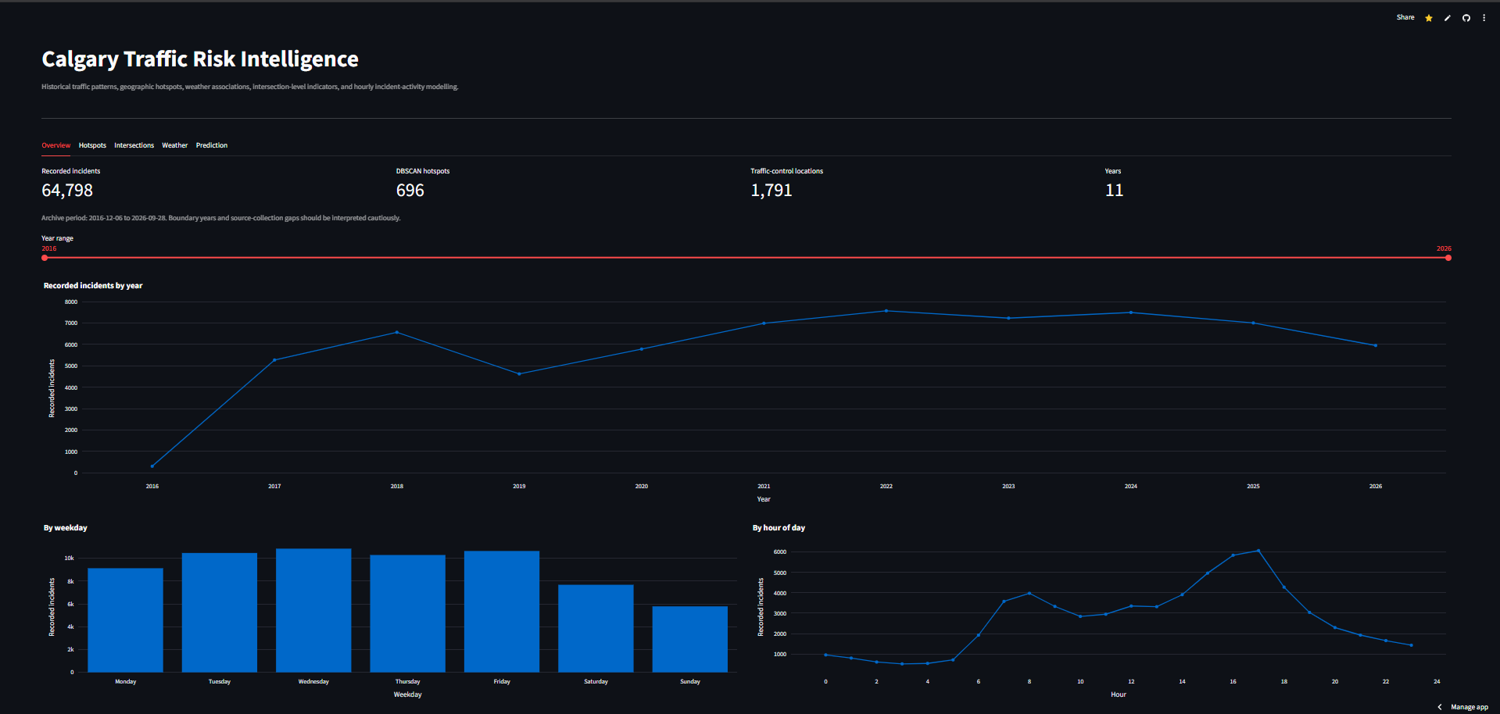Click the 'By hour of day' chart title
The image size is (1500, 714).
click(x=779, y=528)
